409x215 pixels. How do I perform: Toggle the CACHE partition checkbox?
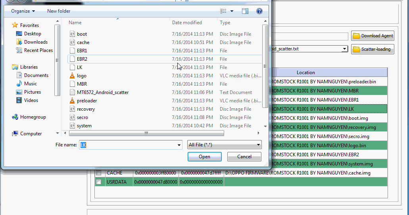(99, 173)
